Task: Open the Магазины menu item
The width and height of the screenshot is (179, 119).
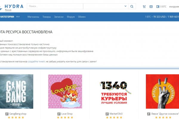Action: tap(33, 17)
